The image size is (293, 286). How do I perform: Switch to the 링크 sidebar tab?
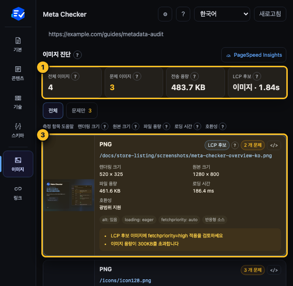(18, 193)
